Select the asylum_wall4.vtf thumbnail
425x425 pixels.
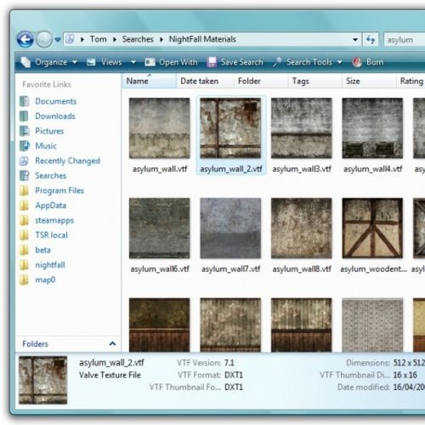tap(372, 128)
